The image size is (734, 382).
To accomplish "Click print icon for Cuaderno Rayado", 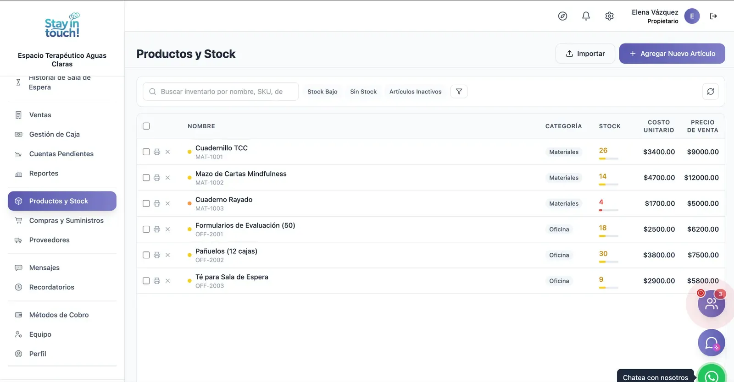I will tap(157, 203).
